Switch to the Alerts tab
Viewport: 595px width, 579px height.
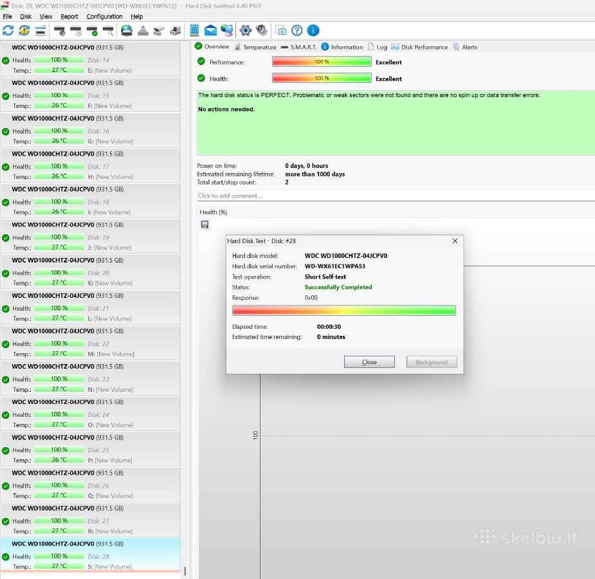[465, 47]
